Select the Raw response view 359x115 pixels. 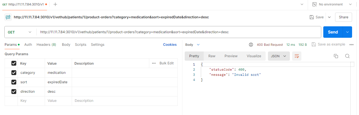point(212,56)
